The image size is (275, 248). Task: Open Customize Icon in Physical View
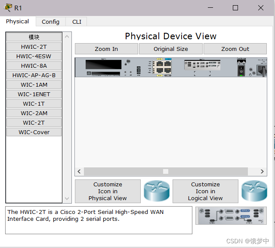tap(108, 191)
